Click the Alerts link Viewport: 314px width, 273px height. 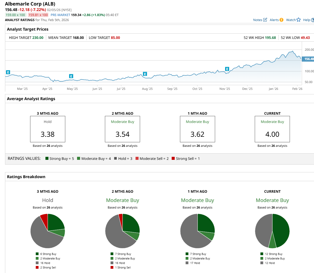pyautogui.click(x=274, y=20)
